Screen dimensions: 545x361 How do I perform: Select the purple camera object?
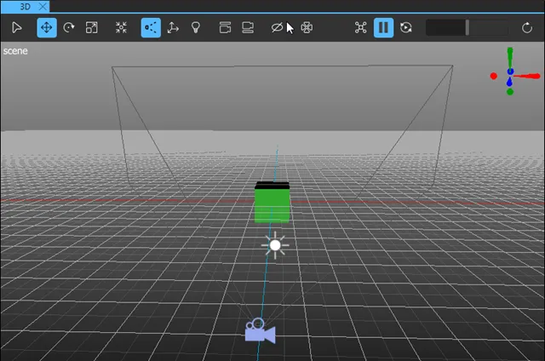[260, 331]
